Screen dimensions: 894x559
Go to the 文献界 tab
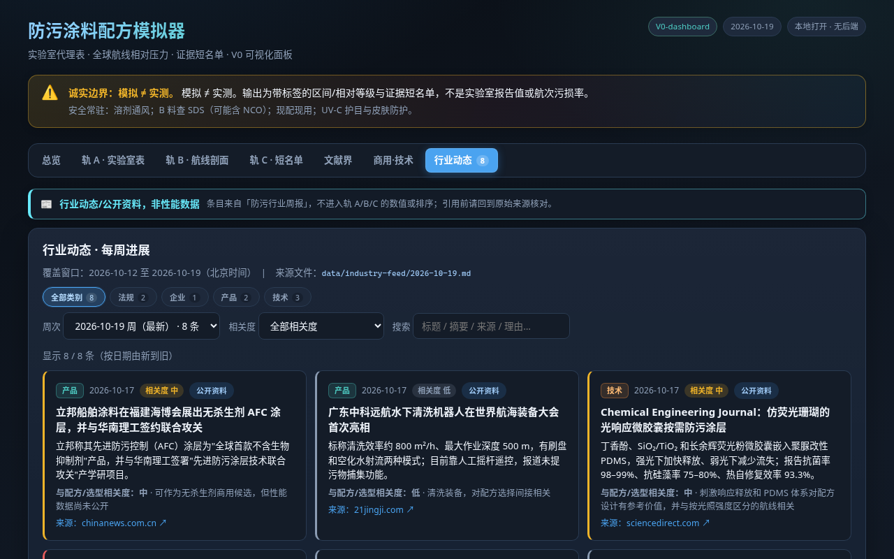coord(338,160)
